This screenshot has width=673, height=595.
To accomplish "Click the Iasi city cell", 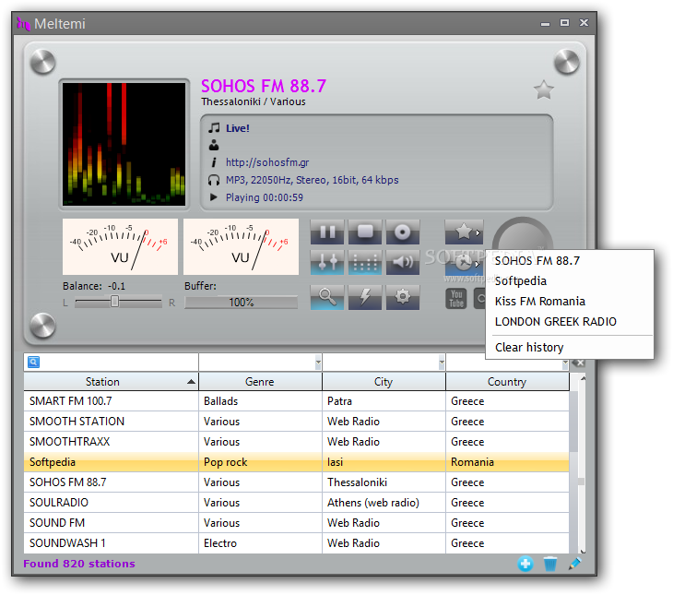I will coord(384,462).
